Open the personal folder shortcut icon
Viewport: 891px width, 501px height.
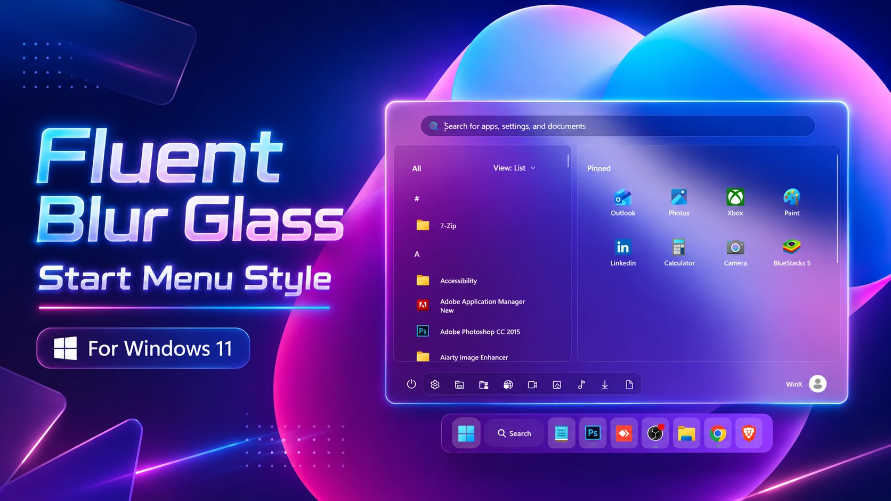(484, 384)
